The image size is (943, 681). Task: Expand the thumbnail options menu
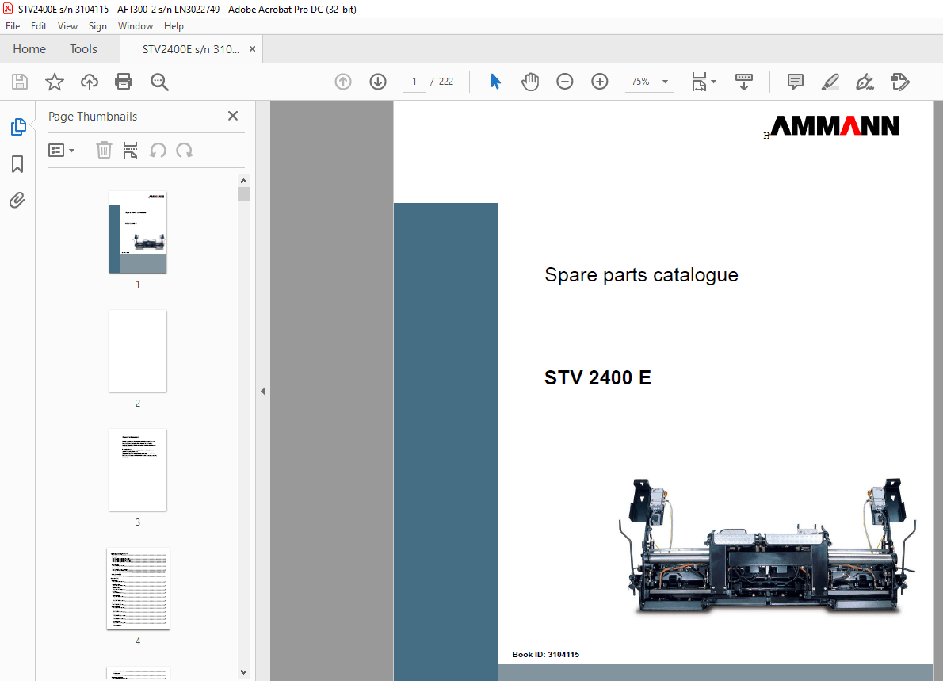click(62, 150)
